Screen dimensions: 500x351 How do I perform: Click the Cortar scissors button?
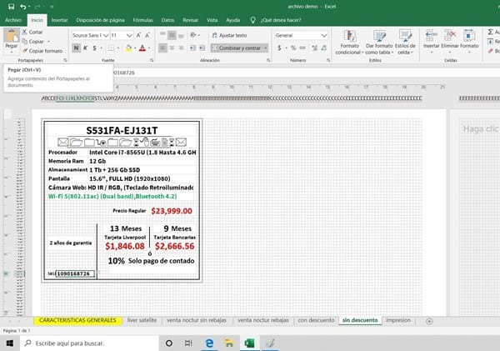pyautogui.click(x=33, y=31)
